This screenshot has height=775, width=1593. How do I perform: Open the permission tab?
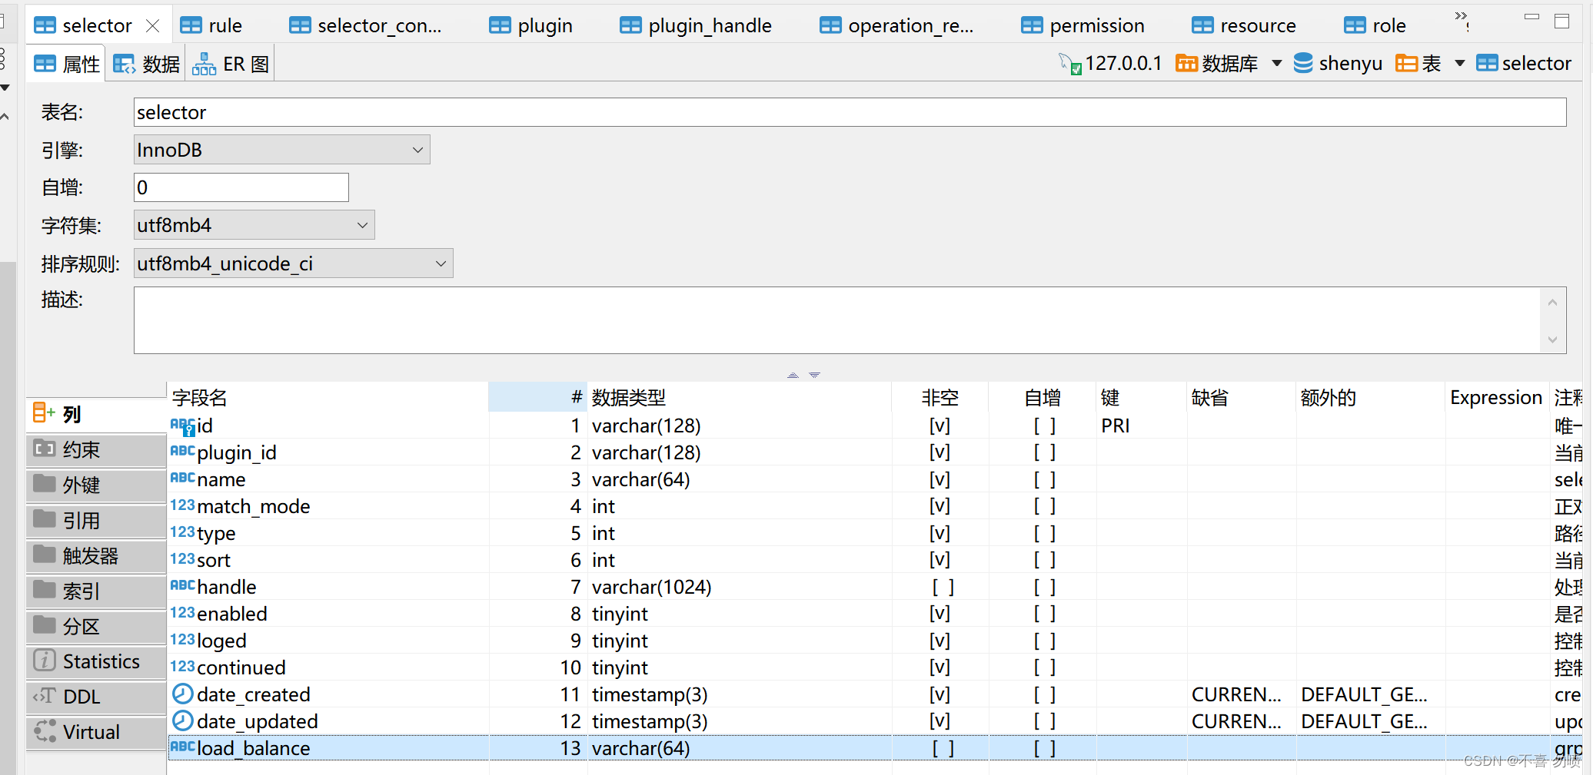1083,25
